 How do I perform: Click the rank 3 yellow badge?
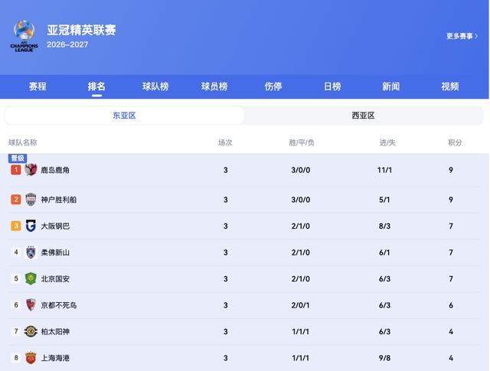(x=16, y=226)
